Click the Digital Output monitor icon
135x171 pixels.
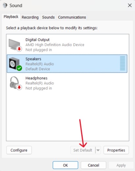tap(15, 45)
